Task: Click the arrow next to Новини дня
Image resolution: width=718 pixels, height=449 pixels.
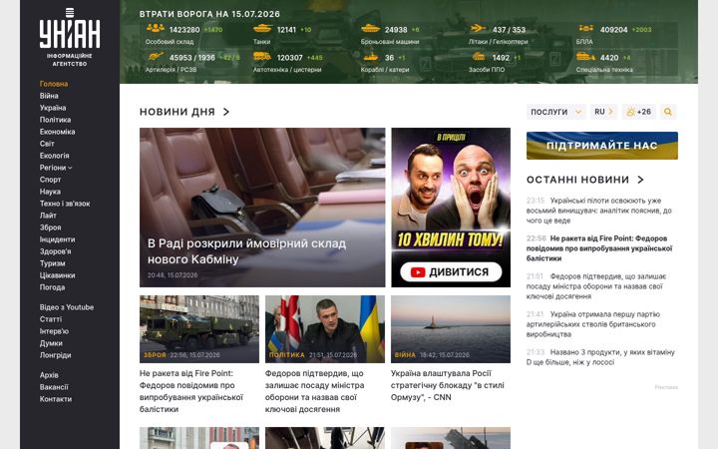Action: point(225,112)
